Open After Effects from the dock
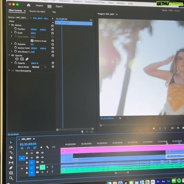Viewport: 184px width, 184px height. click(x=163, y=181)
